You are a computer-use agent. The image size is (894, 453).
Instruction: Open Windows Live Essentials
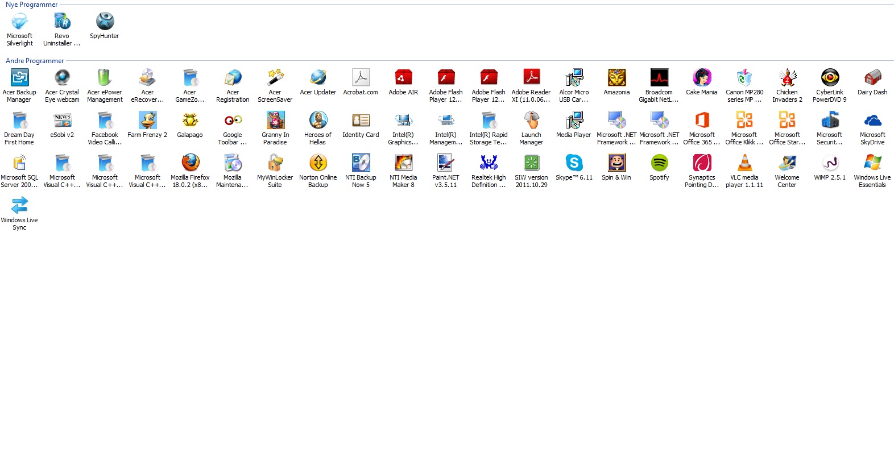872,163
